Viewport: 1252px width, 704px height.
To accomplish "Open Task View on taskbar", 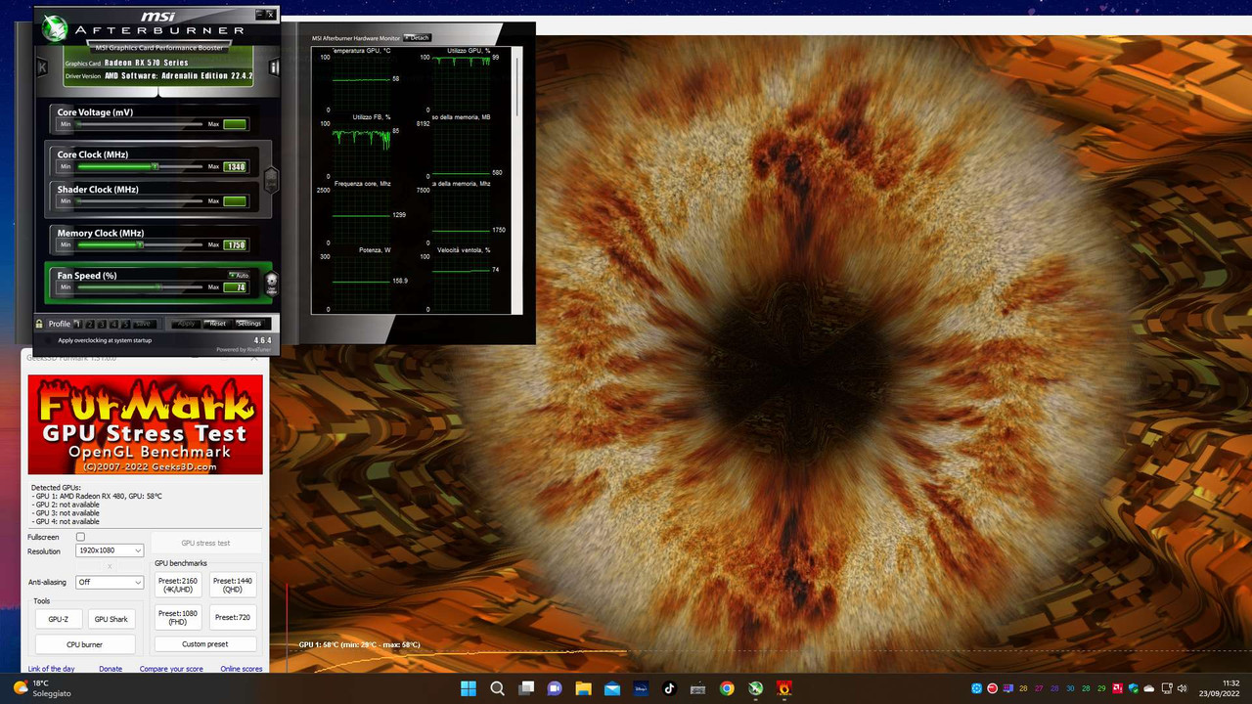I will tap(525, 687).
